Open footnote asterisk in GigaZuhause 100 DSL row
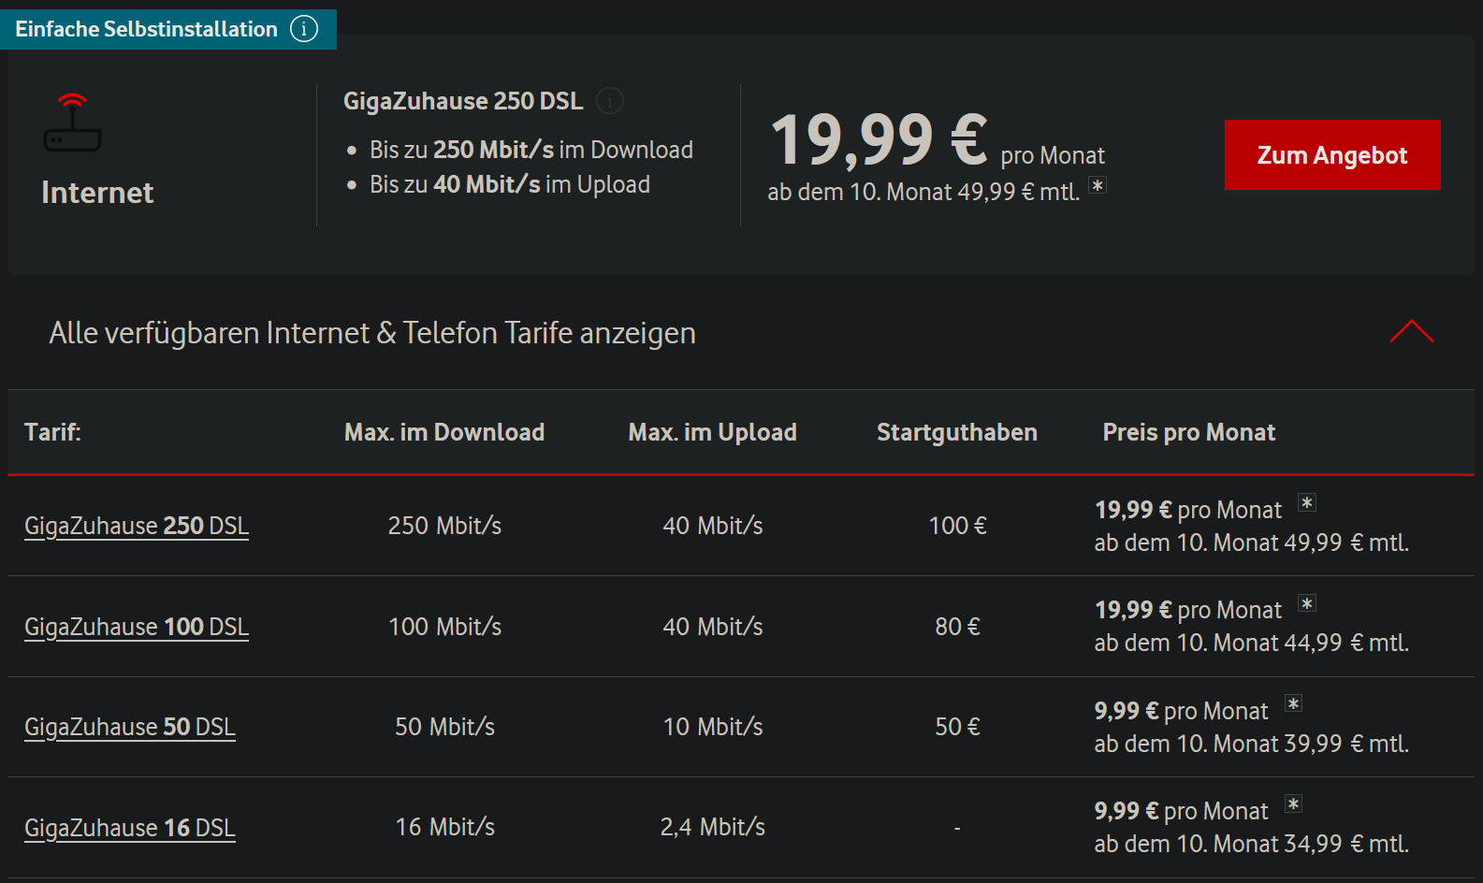 coord(1307,603)
